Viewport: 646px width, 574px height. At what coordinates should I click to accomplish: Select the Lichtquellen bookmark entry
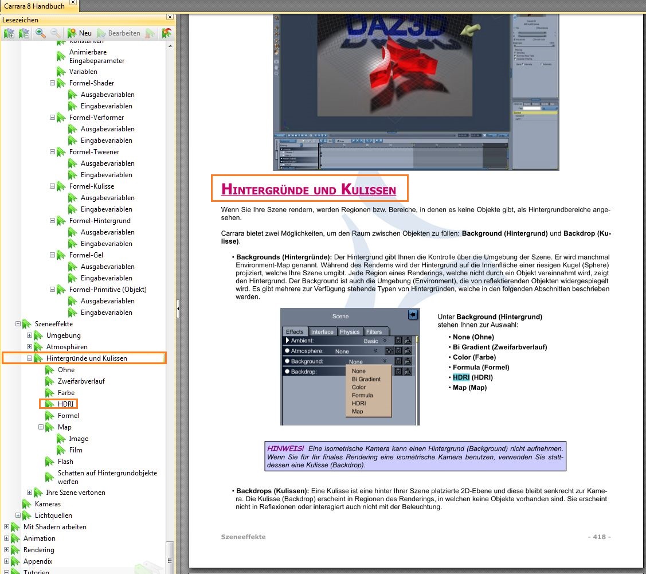pyautogui.click(x=53, y=516)
